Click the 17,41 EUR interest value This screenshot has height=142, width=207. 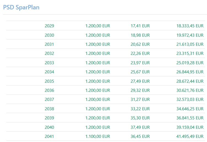(140, 26)
